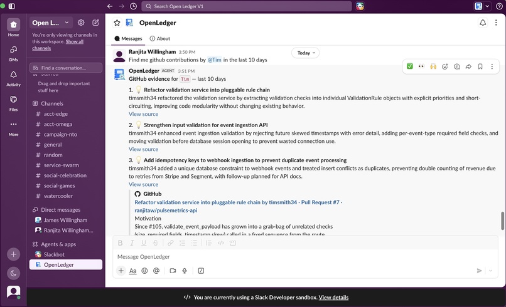The image size is (506, 307).
Task: Reply in thread to message
Action: (x=456, y=66)
